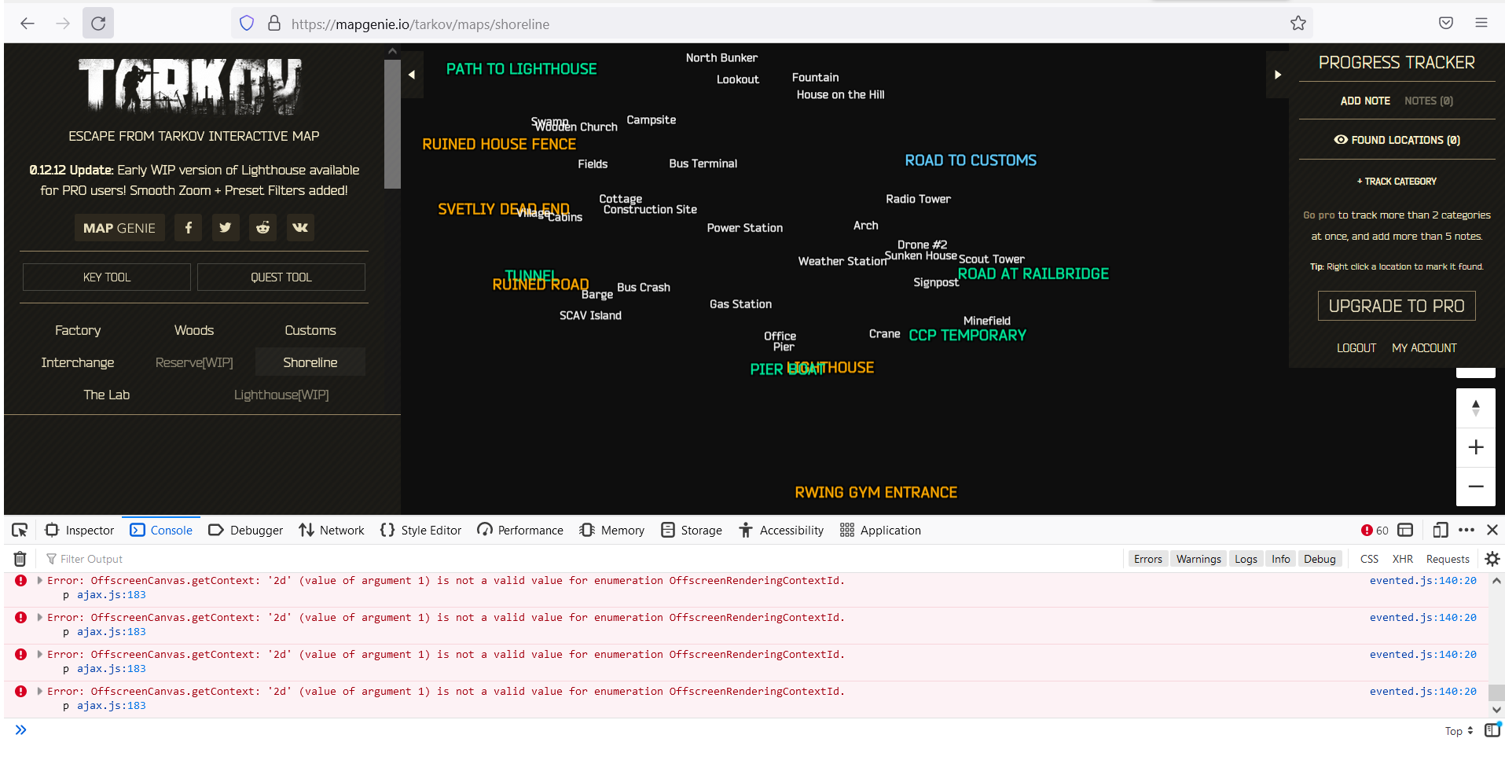Open the Reddit share icon
Image resolution: width=1505 pixels, height=764 pixels.
point(262,227)
